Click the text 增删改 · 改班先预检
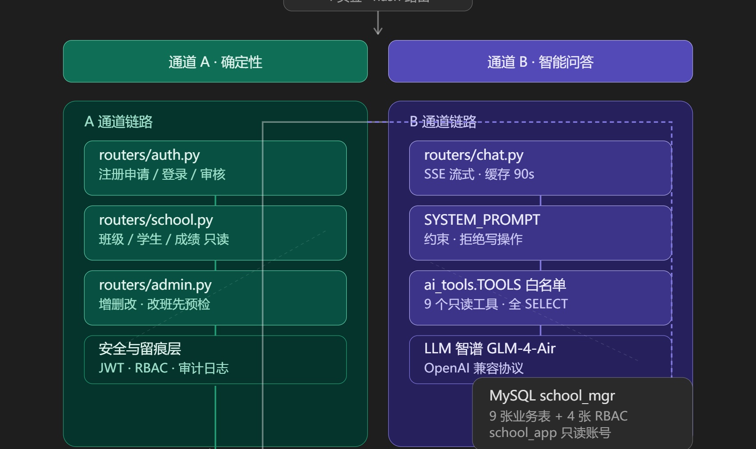The width and height of the screenshot is (756, 449). click(154, 304)
